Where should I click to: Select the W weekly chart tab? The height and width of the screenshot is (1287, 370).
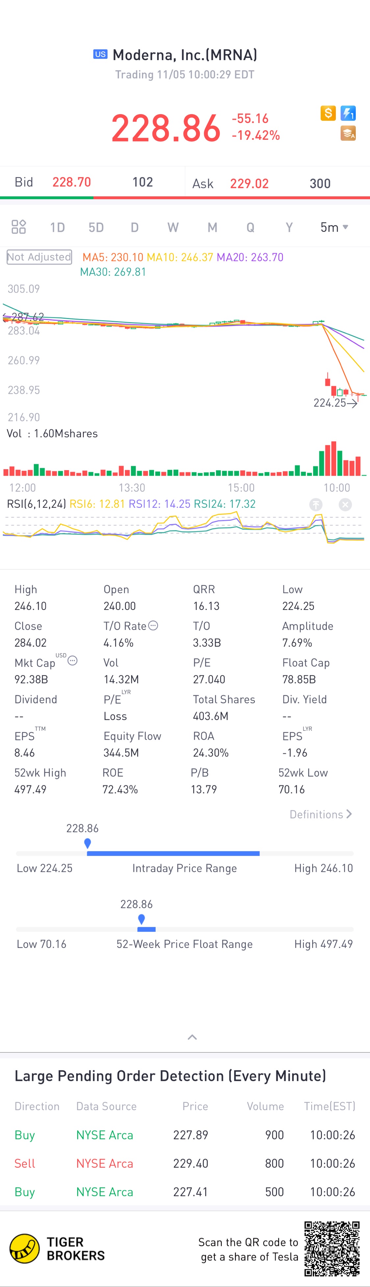click(x=173, y=228)
